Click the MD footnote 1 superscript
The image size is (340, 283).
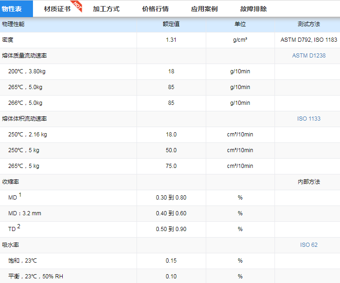tap(20, 195)
